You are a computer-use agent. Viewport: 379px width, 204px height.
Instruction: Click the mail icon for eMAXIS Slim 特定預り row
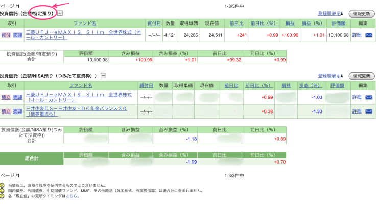pos(369,35)
